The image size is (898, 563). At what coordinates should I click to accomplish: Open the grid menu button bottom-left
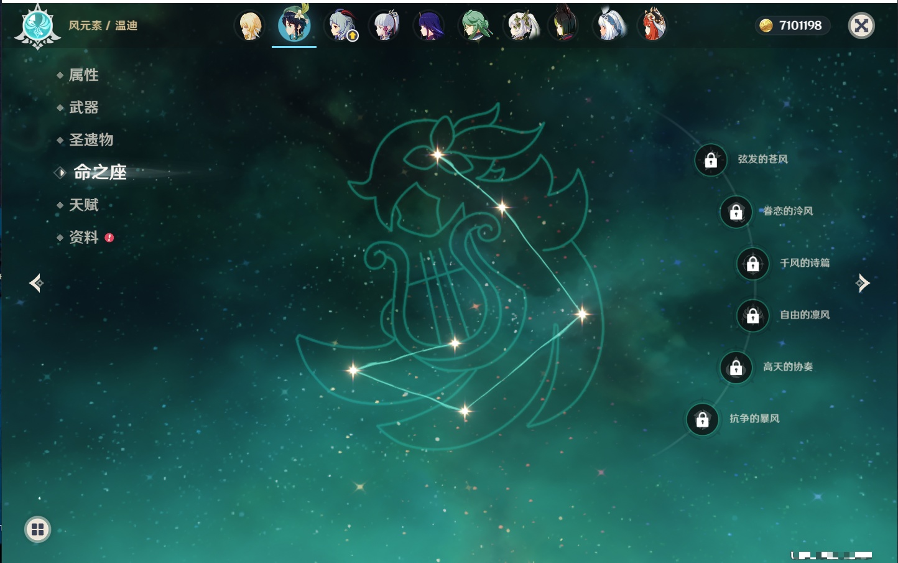37,529
